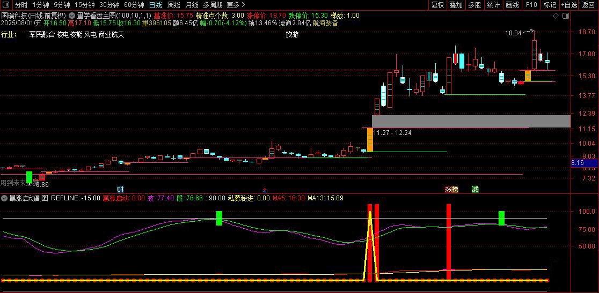This screenshot has width=599, height=293.
Task: Open F10 company info
Action: [x=531, y=5]
